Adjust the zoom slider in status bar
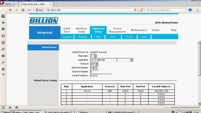 [x=179, y=107]
